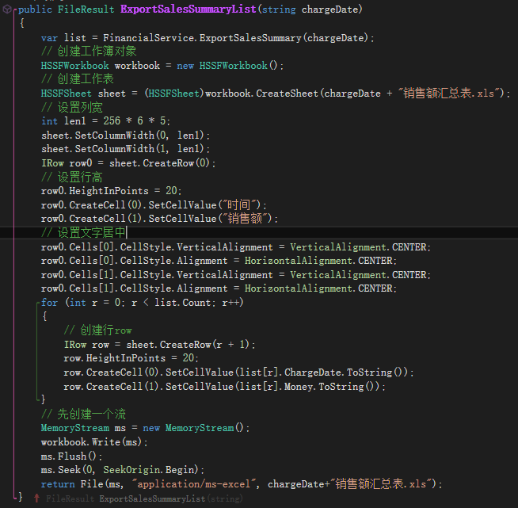Collapse the ExportSalesSummaryList method outline marker

pyautogui.click(x=14, y=10)
